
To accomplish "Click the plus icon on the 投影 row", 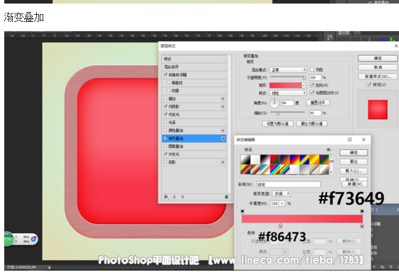I will pyautogui.click(x=223, y=162).
